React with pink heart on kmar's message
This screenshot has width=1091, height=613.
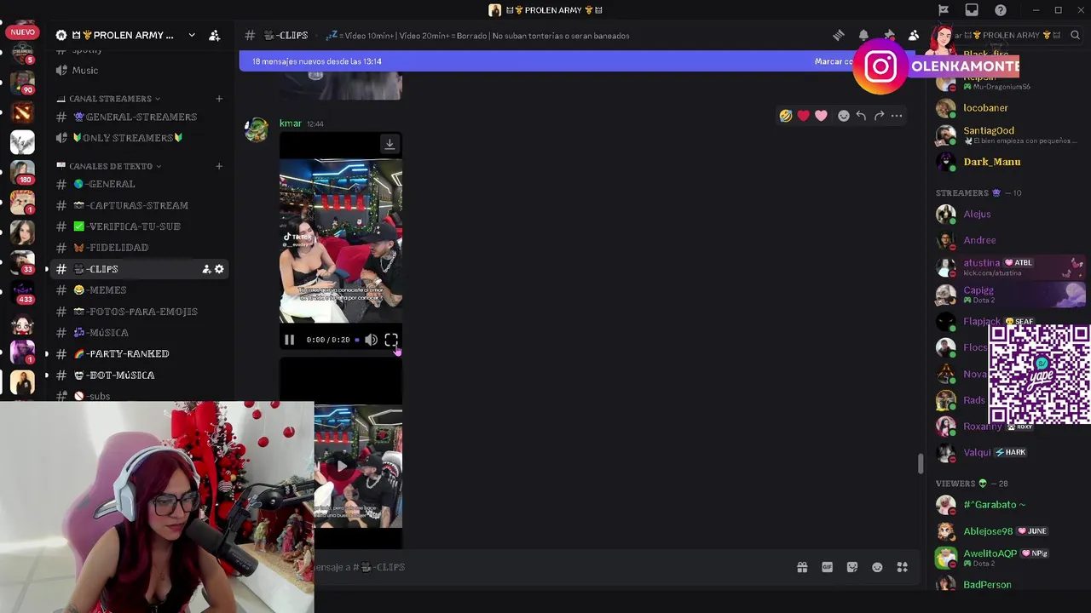pos(821,116)
